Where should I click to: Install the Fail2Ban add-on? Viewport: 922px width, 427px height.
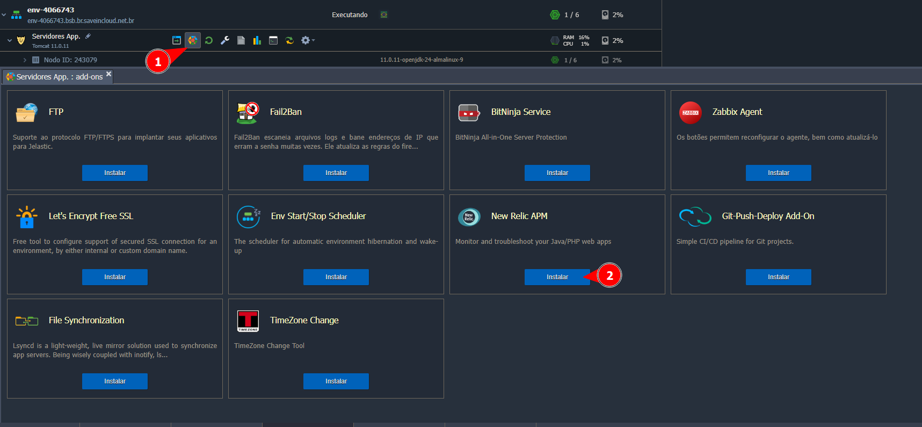click(x=336, y=173)
